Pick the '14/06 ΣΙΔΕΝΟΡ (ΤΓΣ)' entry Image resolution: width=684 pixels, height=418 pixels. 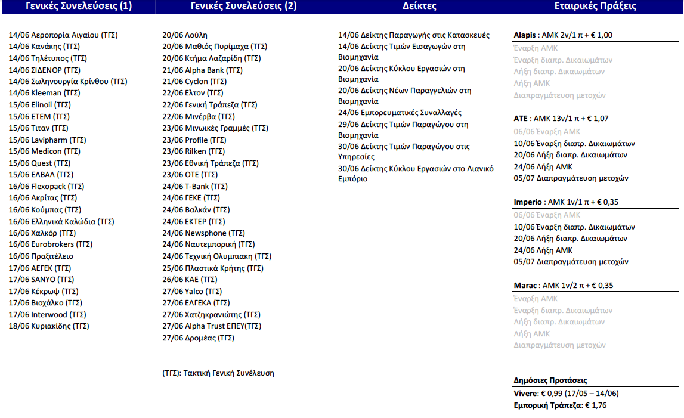point(45,70)
